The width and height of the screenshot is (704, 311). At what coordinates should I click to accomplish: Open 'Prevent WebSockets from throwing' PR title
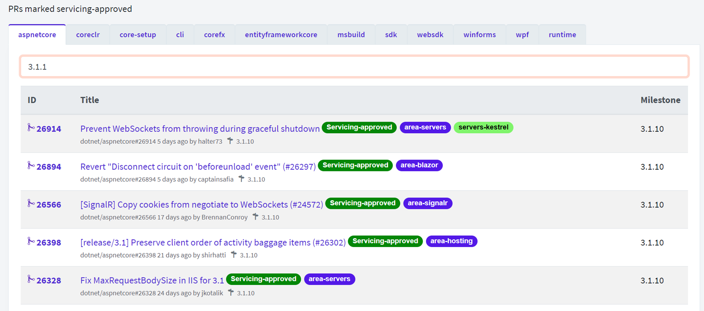200,129
